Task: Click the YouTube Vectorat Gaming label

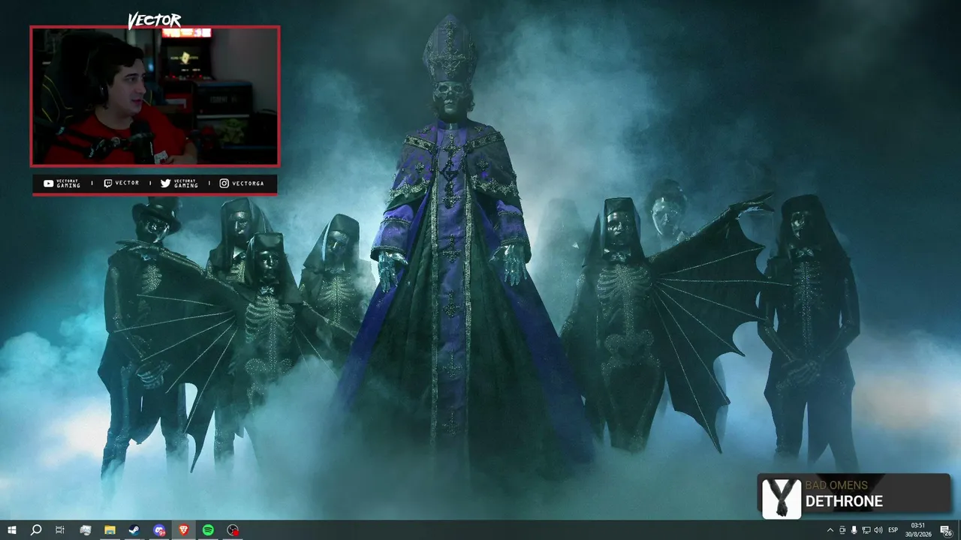Action: pyautogui.click(x=62, y=184)
